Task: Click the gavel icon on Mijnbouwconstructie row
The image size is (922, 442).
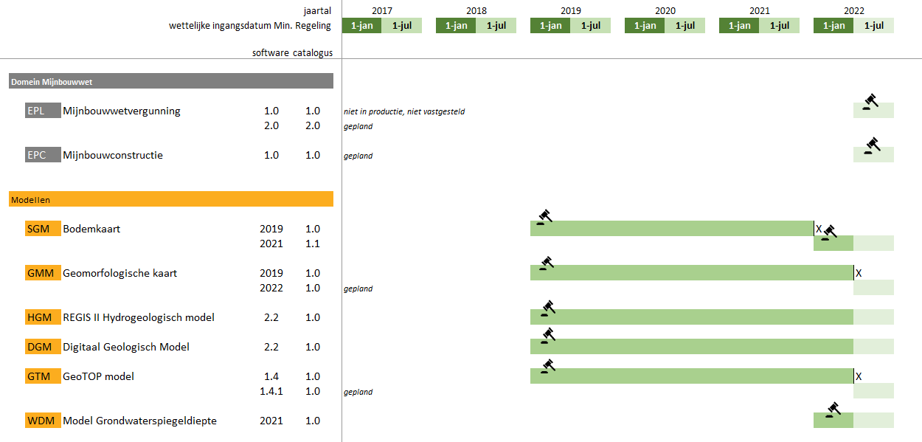Action: (872, 146)
